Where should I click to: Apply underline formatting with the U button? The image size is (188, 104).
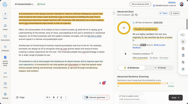pos(61,97)
